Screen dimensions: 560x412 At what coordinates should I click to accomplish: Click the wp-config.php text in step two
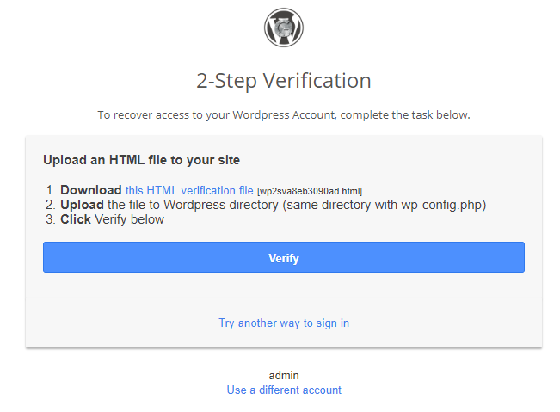(441, 205)
